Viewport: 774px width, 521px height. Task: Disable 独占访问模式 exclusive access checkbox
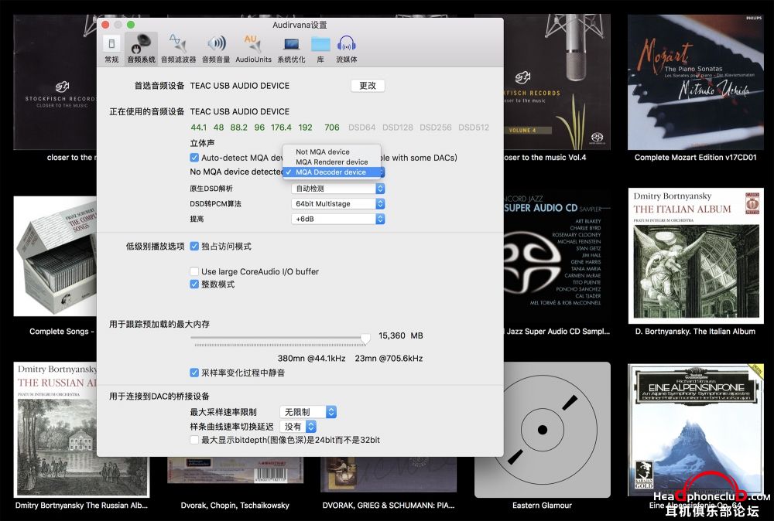[x=194, y=246]
